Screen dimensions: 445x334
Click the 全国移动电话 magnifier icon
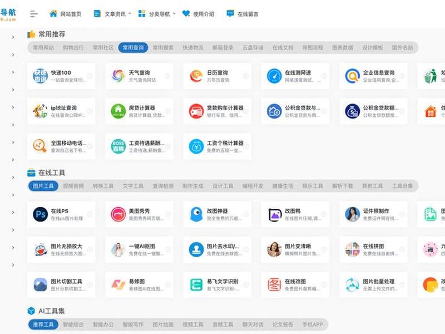tap(40, 146)
